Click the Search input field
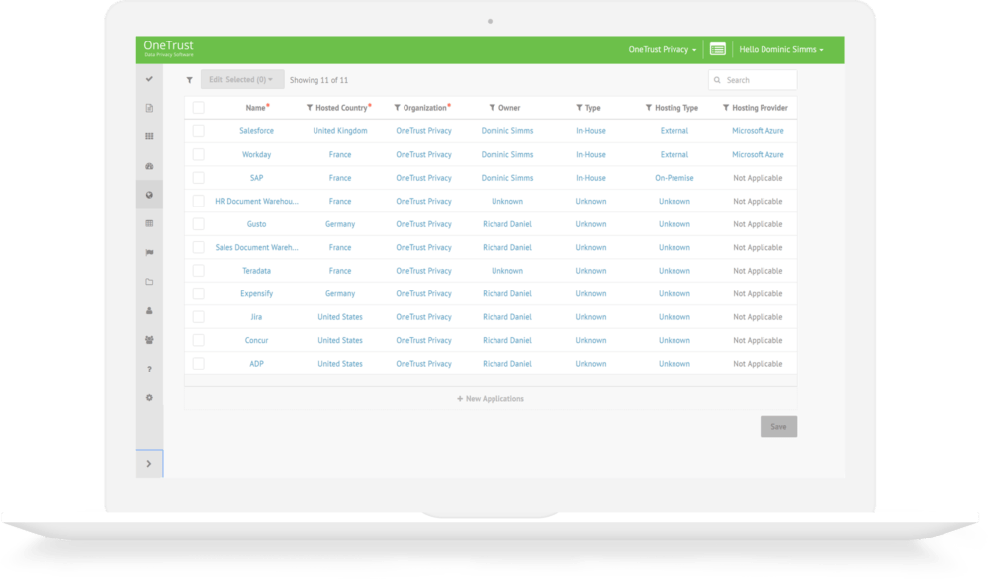The image size is (989, 579). pos(753,80)
